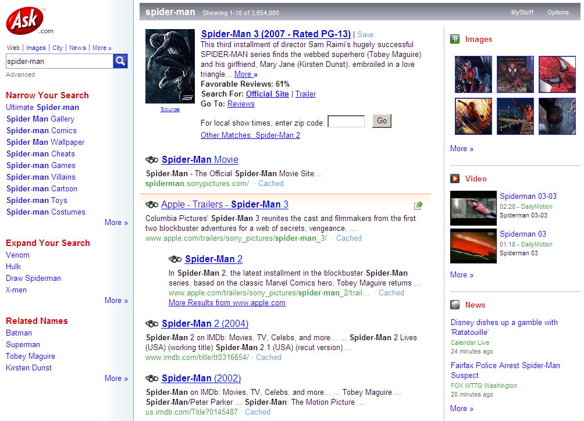Click the News section newspaper icon
Image resolution: width=584 pixels, height=421 pixels.
tap(455, 305)
